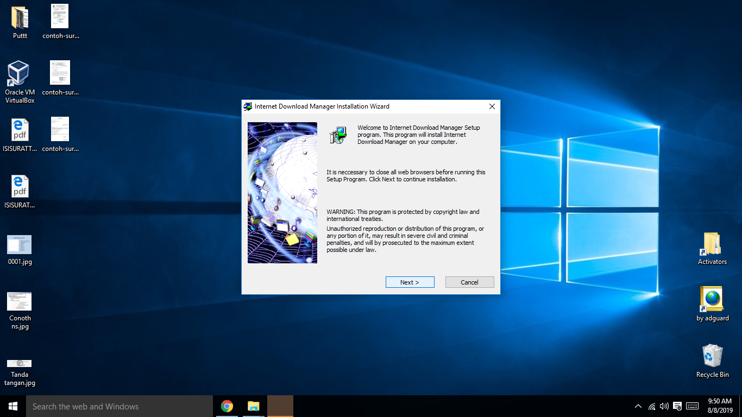This screenshot has width=742, height=417.
Task: Select the Activators folder shortcut
Action: point(712,249)
